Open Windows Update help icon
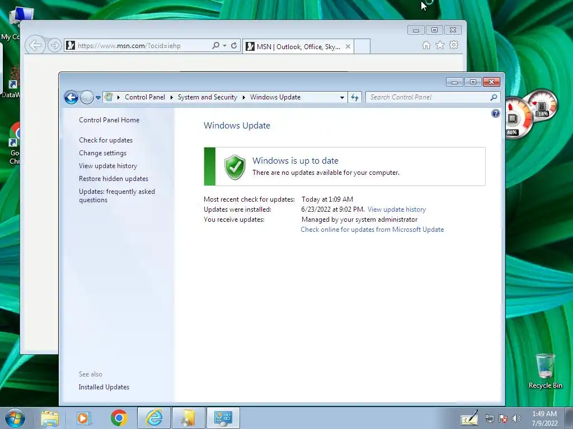Screen dimensions: 573x429 point(496,113)
